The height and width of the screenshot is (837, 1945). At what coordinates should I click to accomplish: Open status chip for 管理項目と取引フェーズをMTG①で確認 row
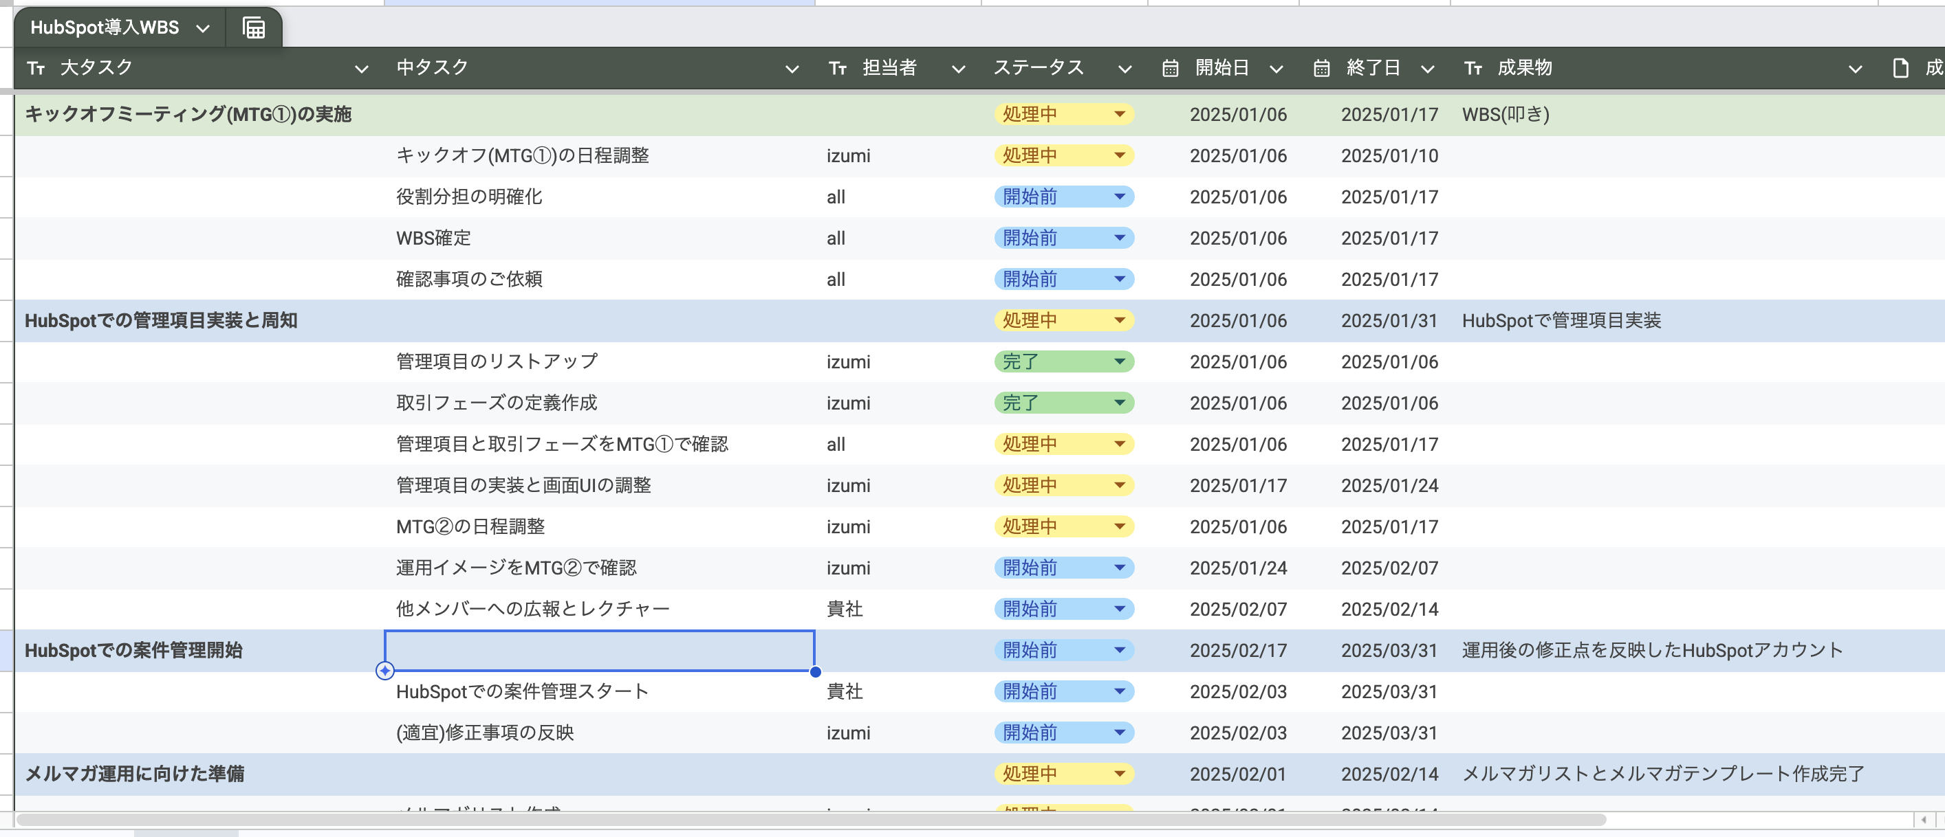[1064, 445]
